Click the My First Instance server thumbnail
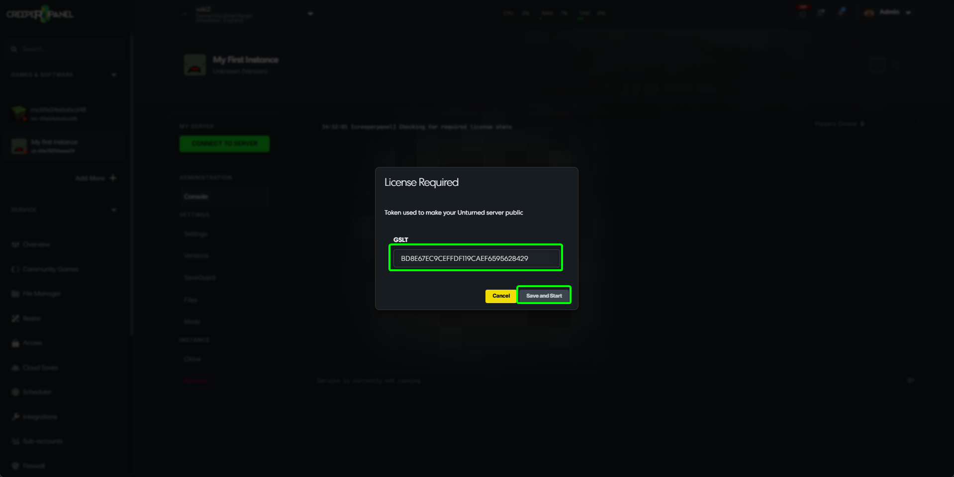Image resolution: width=954 pixels, height=477 pixels. [x=195, y=65]
